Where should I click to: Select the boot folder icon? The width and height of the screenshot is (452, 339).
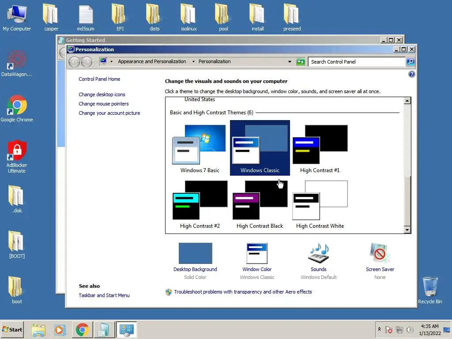[17, 290]
